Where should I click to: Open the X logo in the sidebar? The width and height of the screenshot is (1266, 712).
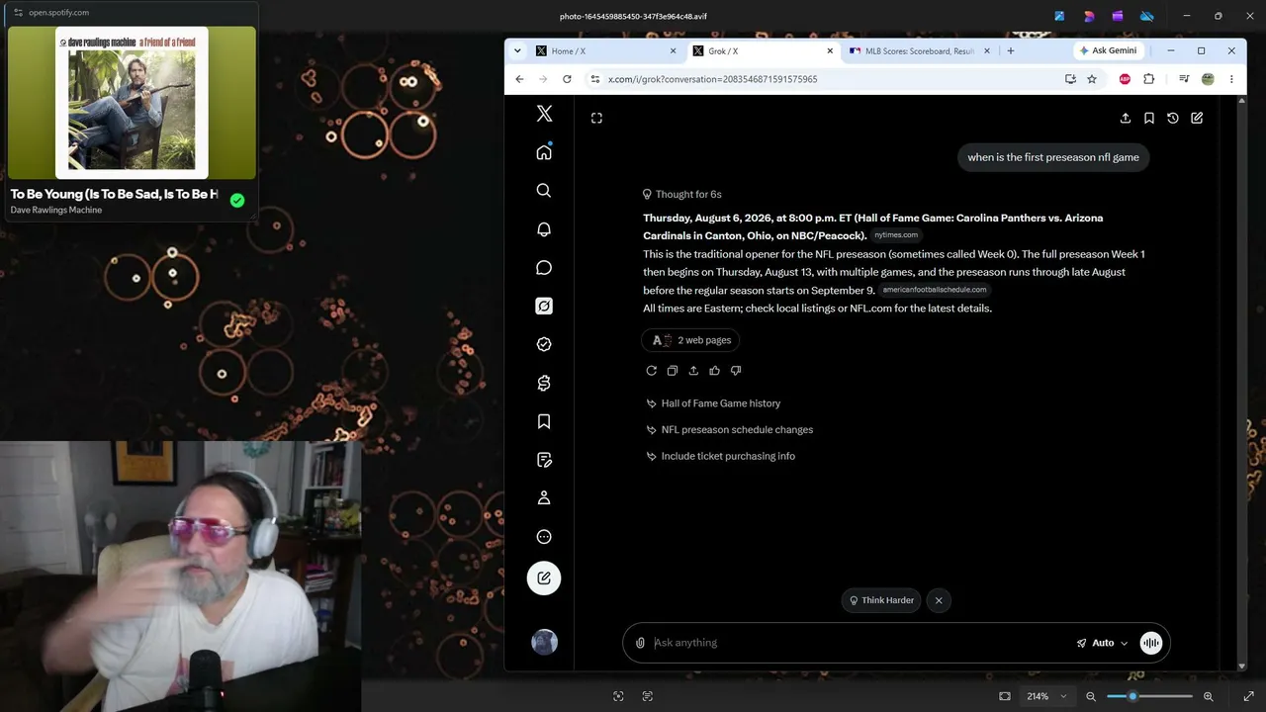coord(544,114)
